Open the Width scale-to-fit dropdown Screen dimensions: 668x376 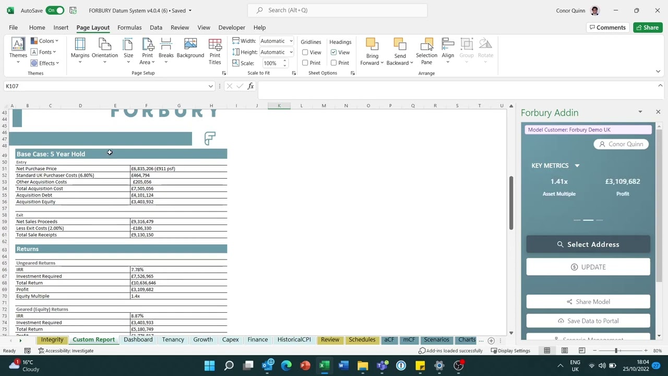291,41
